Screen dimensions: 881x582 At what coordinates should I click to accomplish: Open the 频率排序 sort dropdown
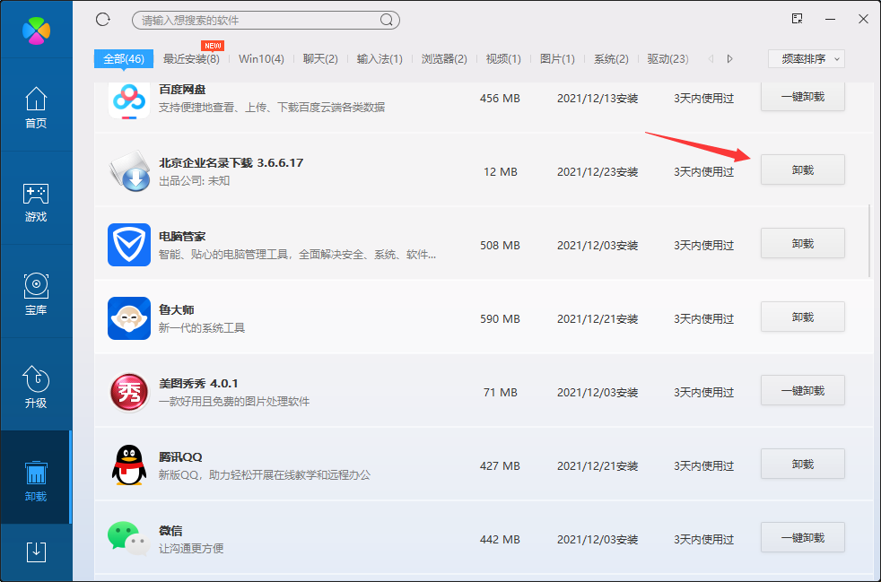(807, 59)
